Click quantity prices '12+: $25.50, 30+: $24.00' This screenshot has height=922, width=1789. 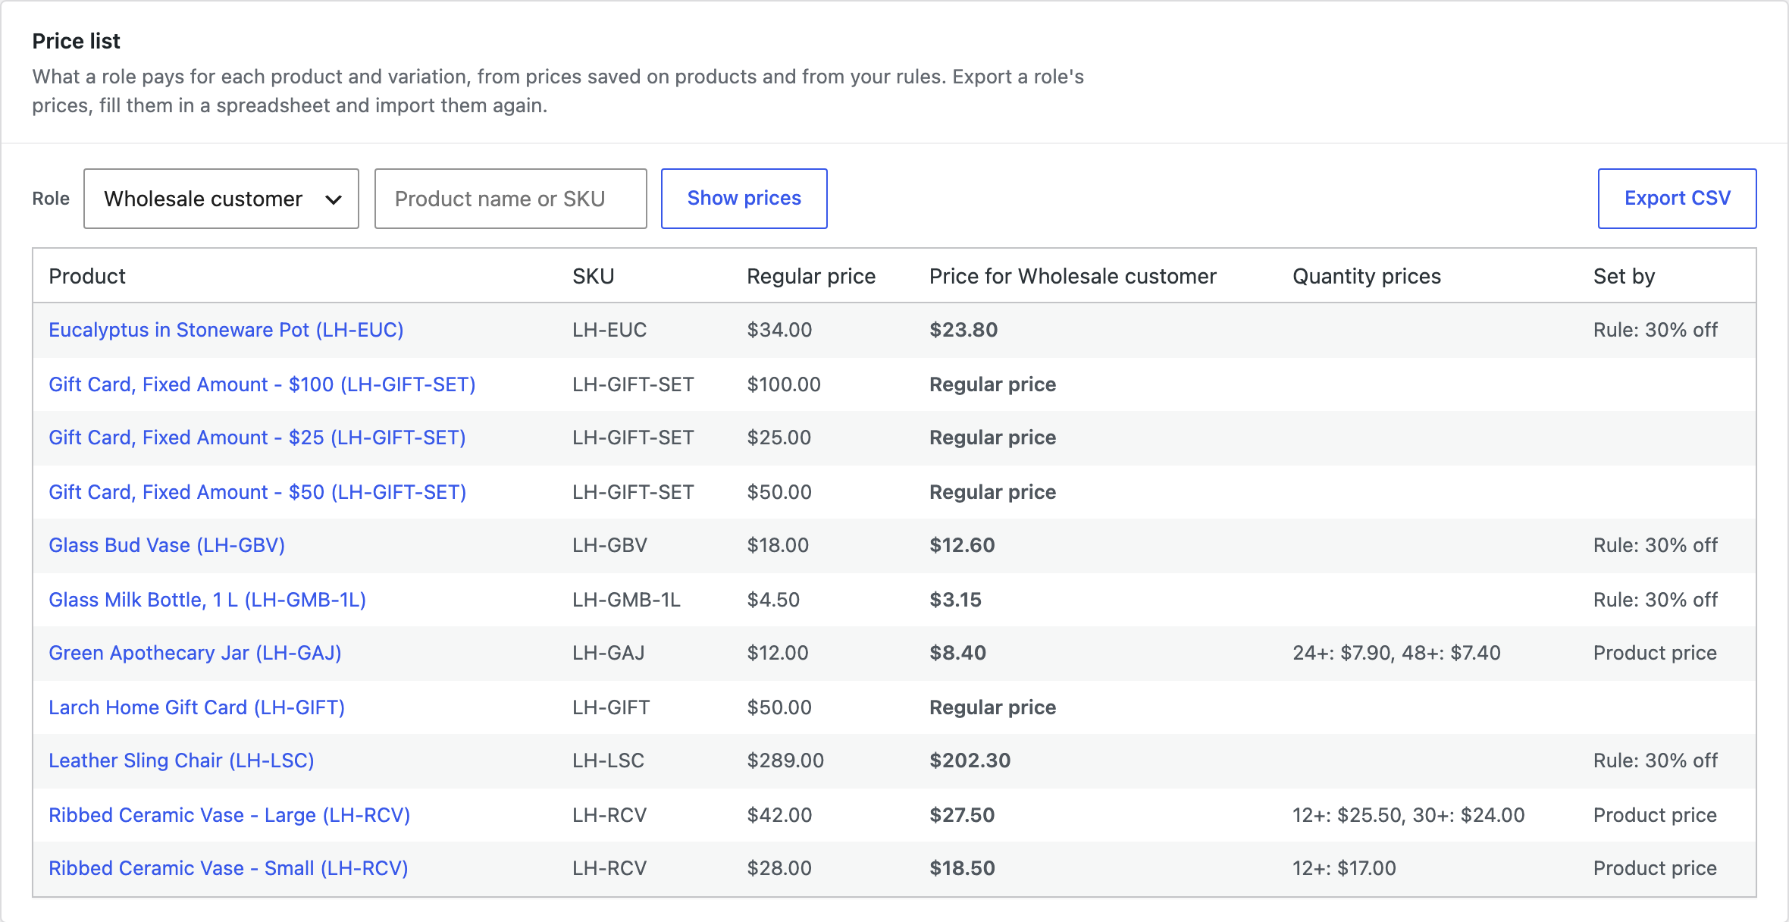[x=1408, y=815]
